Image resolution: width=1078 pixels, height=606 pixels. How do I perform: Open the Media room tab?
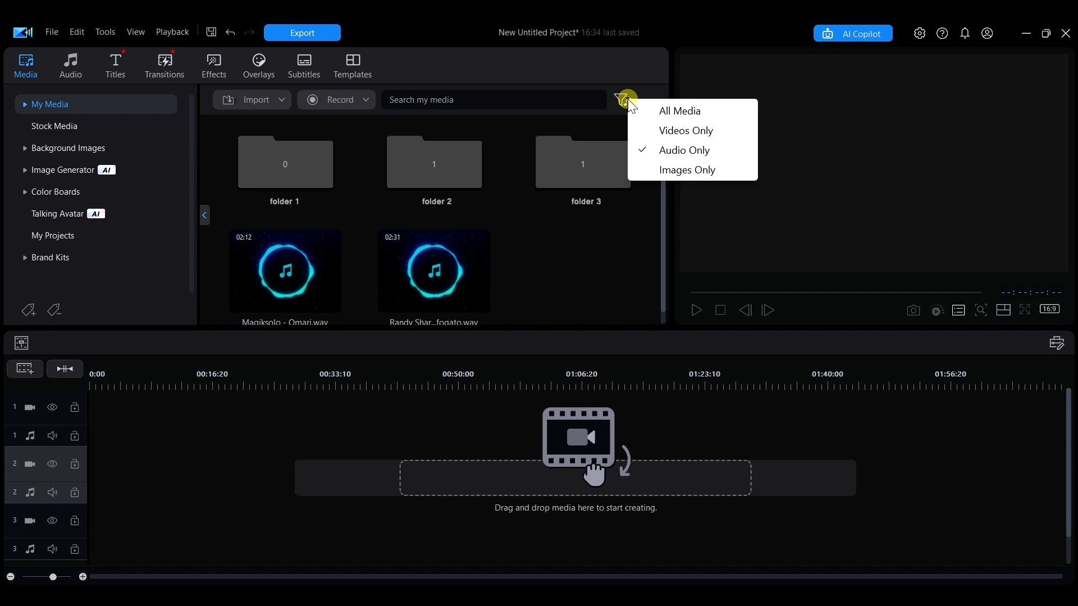(x=26, y=66)
